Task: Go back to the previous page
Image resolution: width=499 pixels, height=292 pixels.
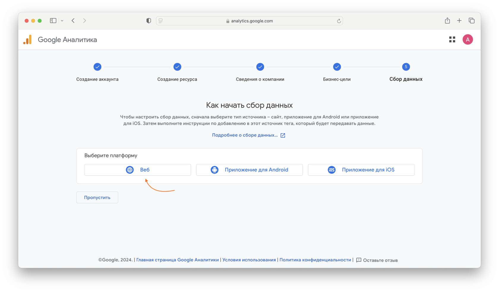Action: click(x=73, y=20)
